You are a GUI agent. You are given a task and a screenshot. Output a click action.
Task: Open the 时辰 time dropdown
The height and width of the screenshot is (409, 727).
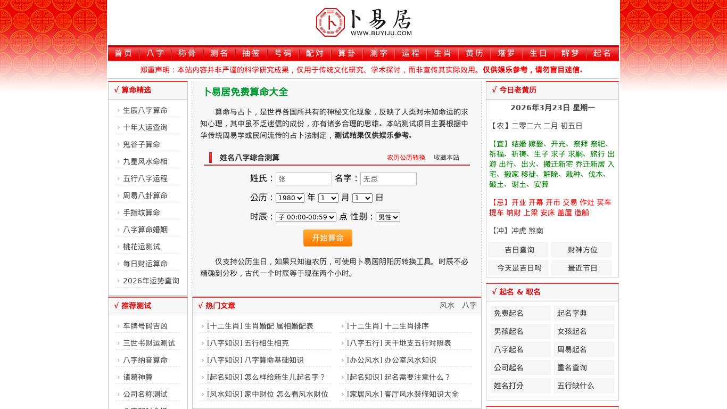pyautogui.click(x=306, y=217)
